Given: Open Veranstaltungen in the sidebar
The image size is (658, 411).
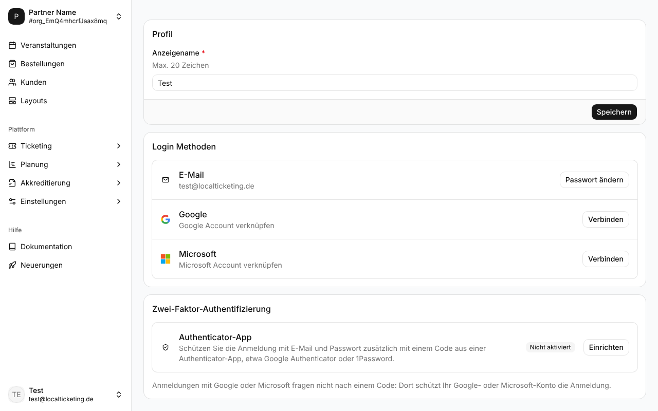Looking at the screenshot, I should point(66,45).
